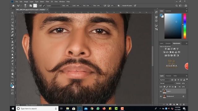Image resolution: width=198 pixels, height=111 pixels.
Task: Add layer style fx icon
Action: (x=167, y=105)
